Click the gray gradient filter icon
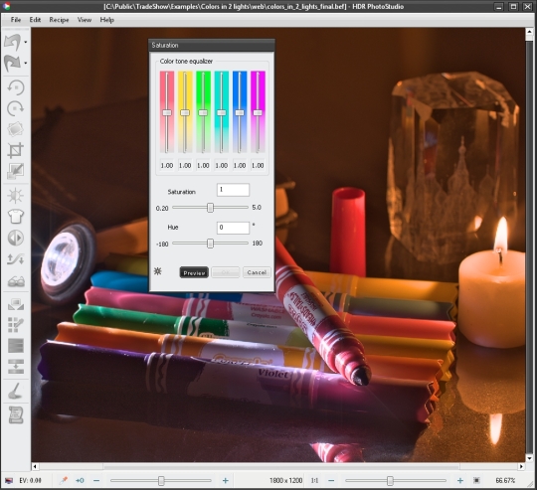 (x=15, y=346)
